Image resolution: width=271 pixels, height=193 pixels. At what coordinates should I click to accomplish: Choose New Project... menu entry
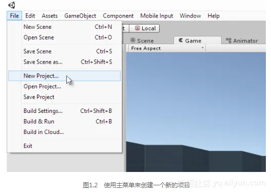(65, 75)
